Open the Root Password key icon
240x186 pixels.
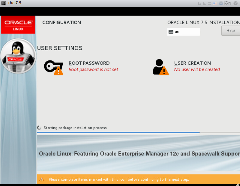[54, 67]
